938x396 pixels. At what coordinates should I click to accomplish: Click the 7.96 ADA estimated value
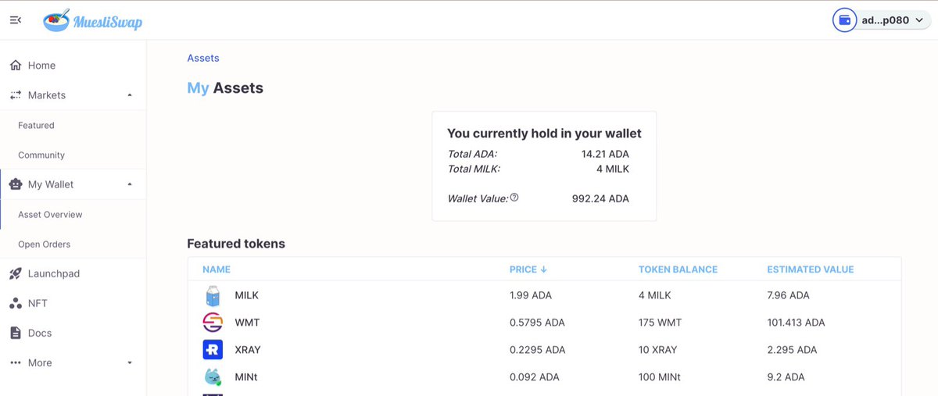[x=789, y=295]
